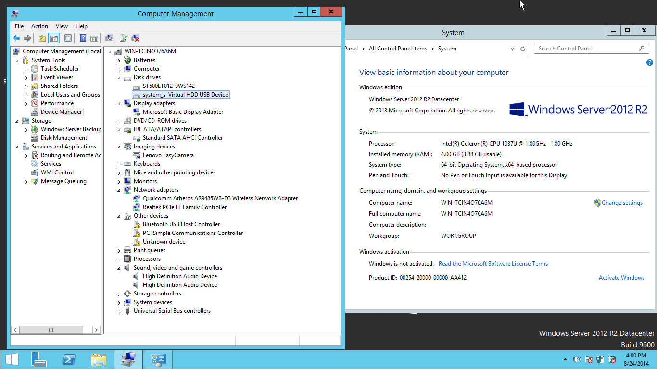Viewport: 657px width, 369px height.
Task: Select the first High Definition Audio Device
Action: [x=180, y=276]
